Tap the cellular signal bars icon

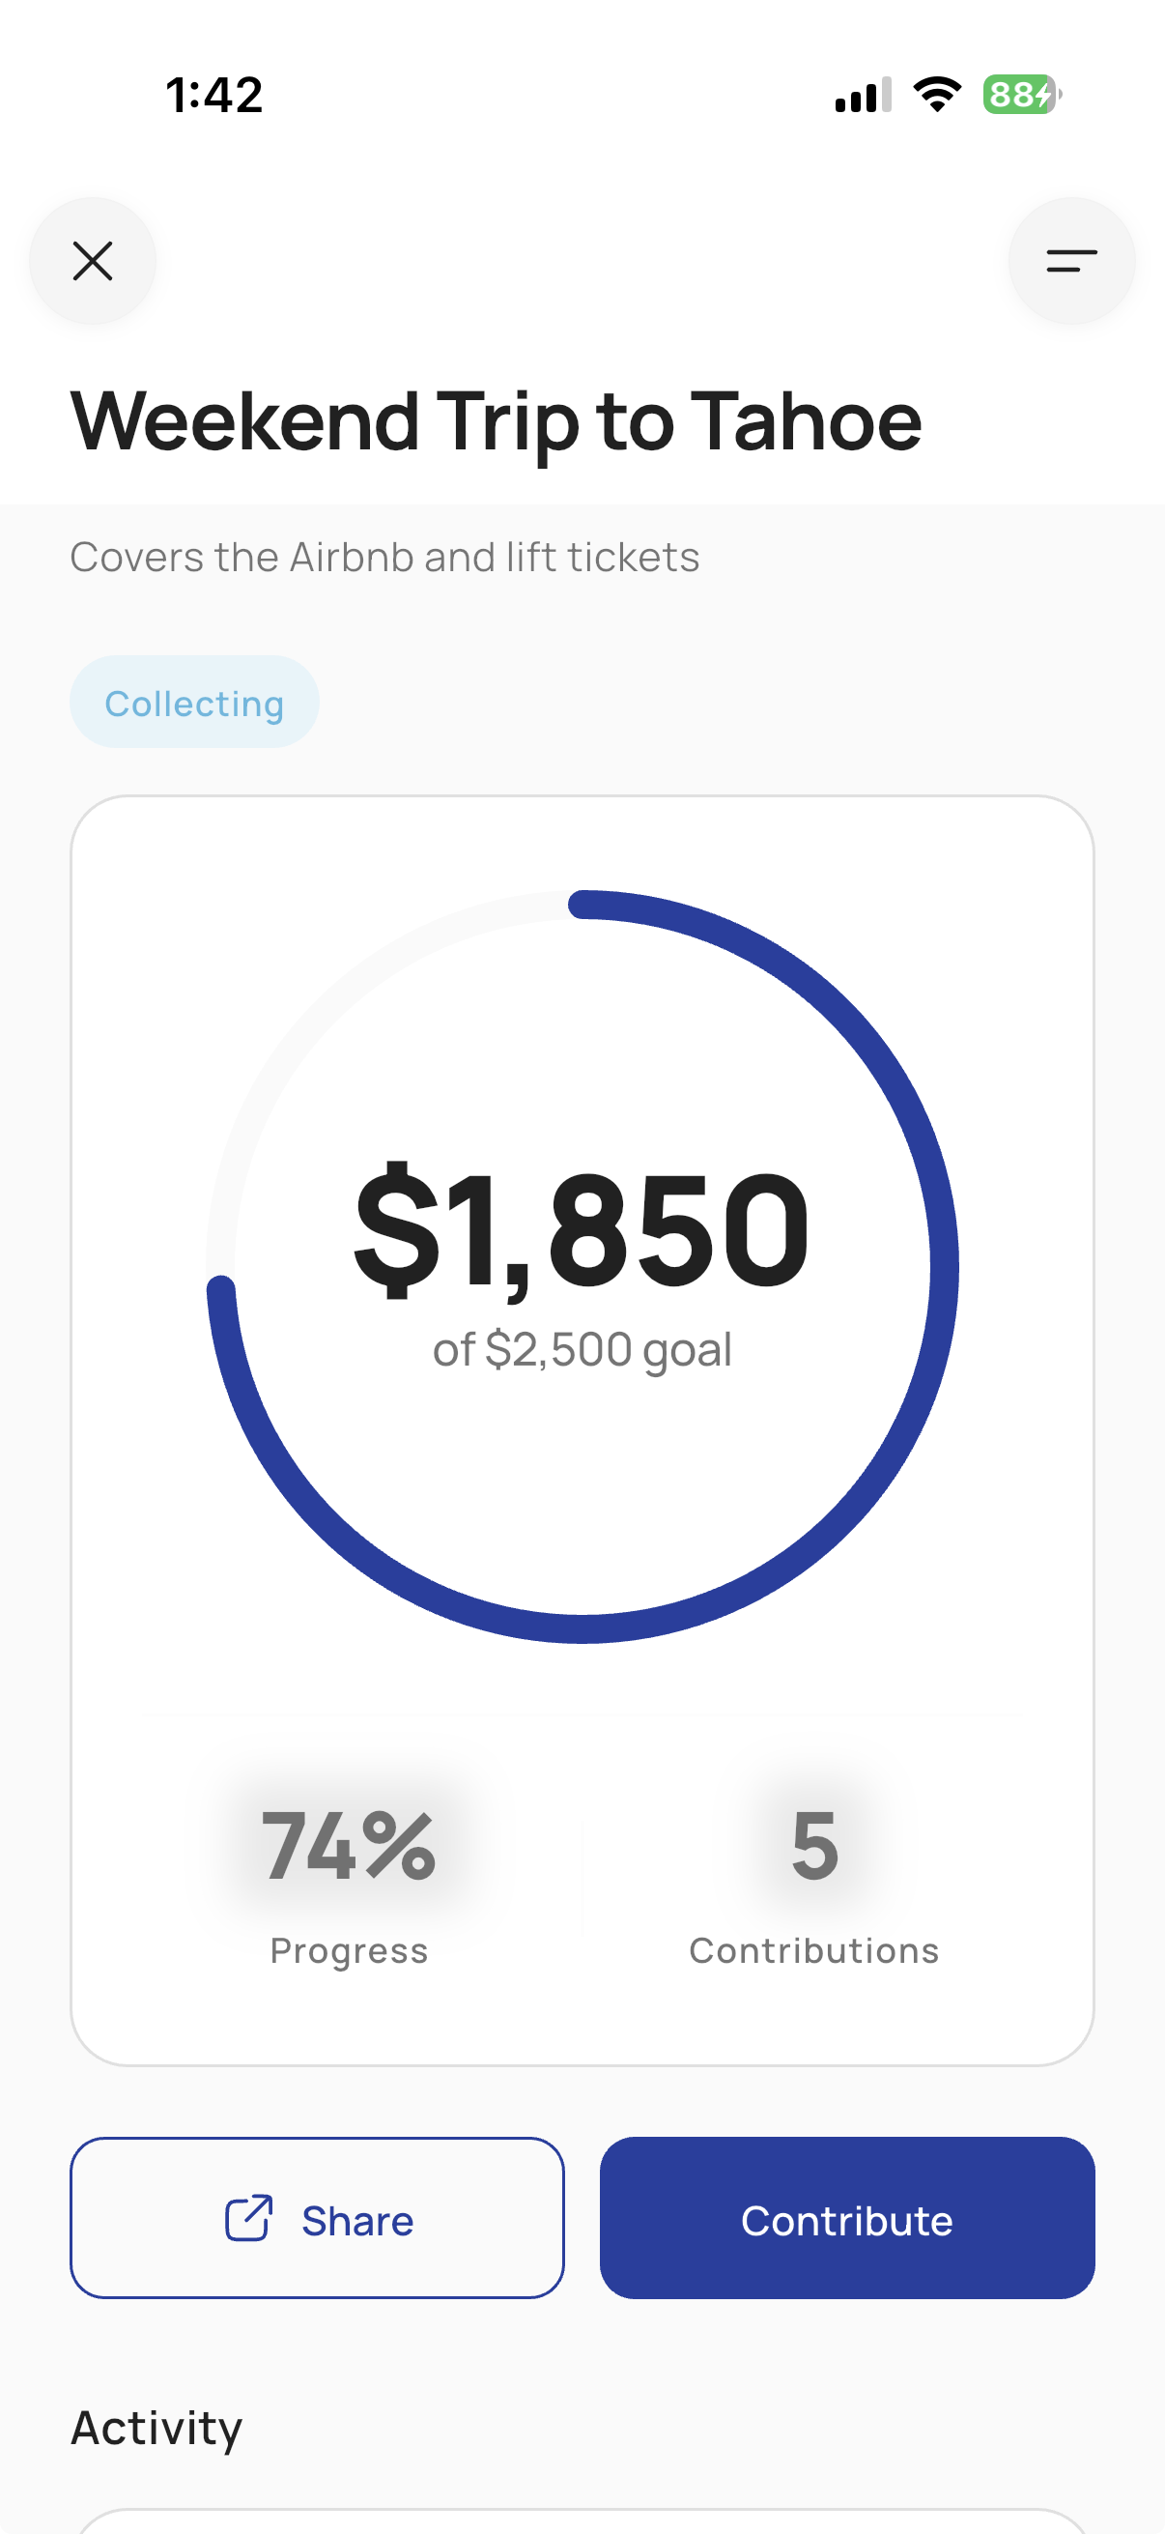863,96
